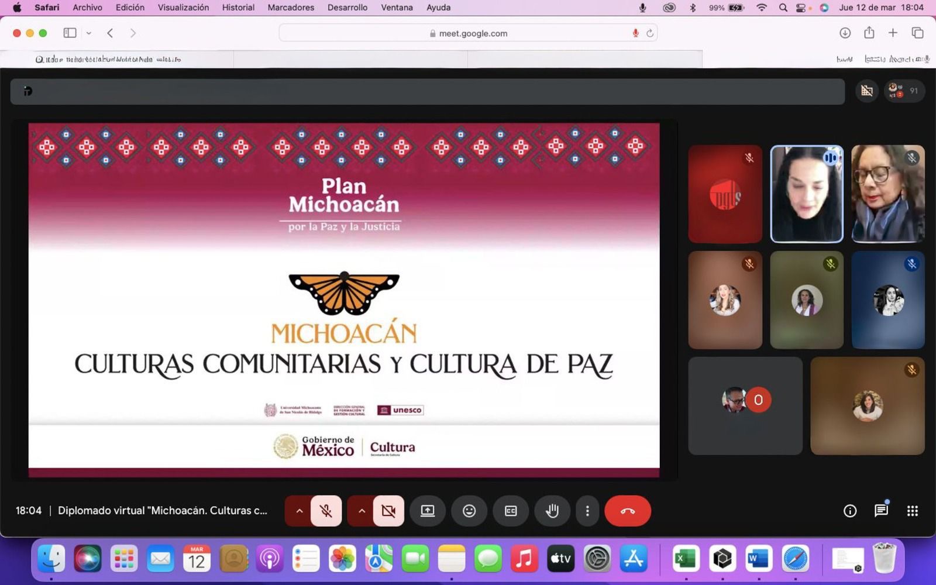Open Music from the Dock
This screenshot has height=585, width=936.
click(x=523, y=559)
